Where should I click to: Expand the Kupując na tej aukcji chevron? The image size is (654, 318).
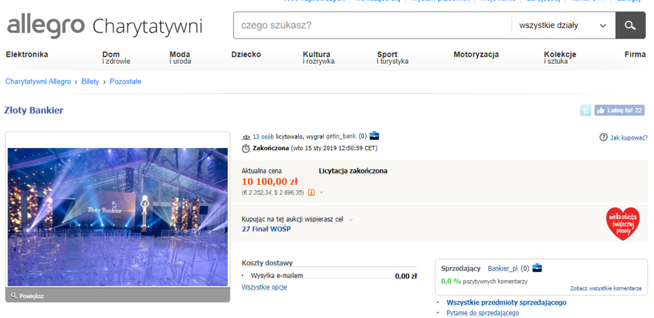[x=350, y=220]
